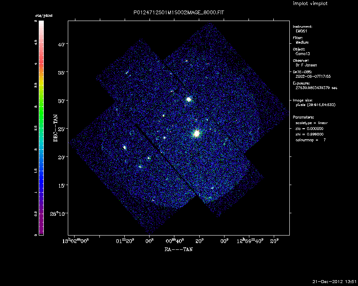Click the "implot vimplot" label

click(310, 3)
